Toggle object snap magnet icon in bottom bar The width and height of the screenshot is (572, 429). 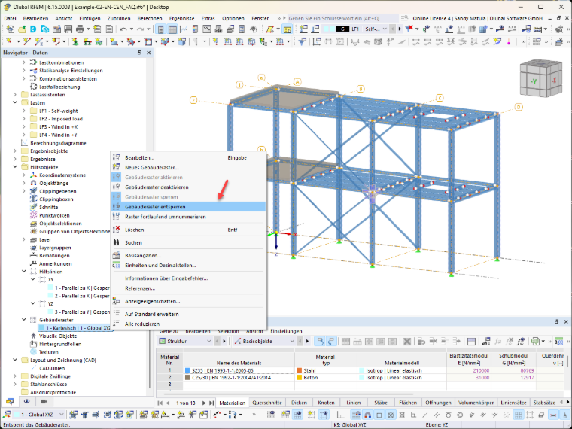(368, 415)
